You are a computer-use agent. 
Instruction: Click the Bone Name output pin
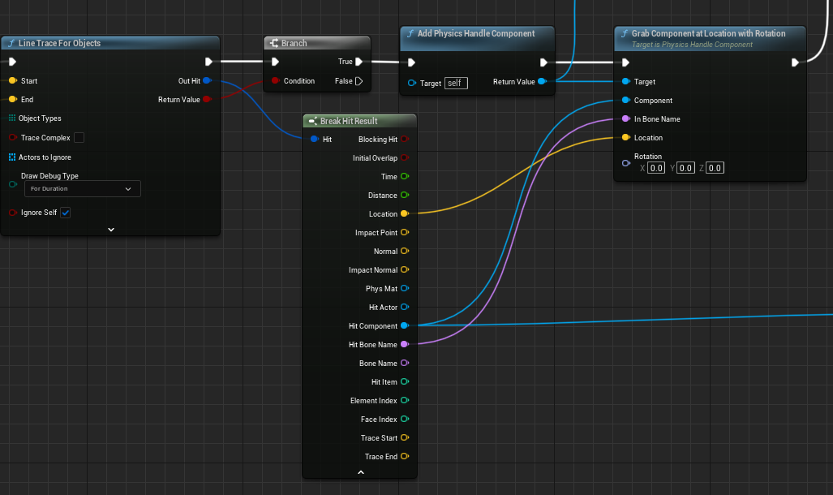click(405, 364)
